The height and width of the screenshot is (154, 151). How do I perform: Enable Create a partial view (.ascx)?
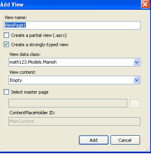tap(6, 35)
